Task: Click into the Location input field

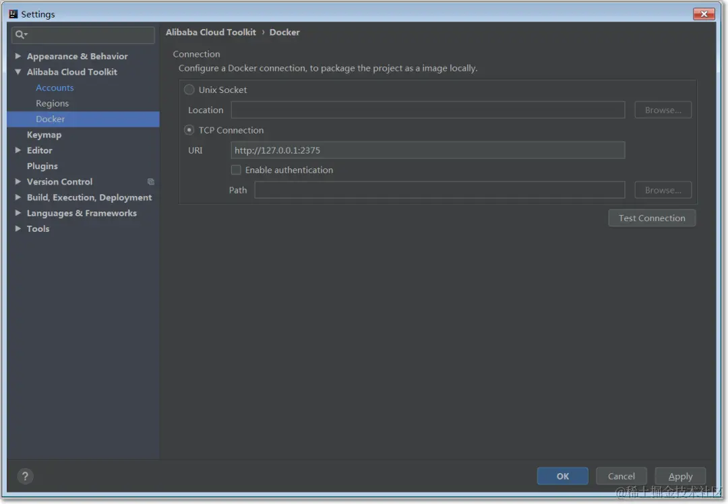Action: [427, 110]
